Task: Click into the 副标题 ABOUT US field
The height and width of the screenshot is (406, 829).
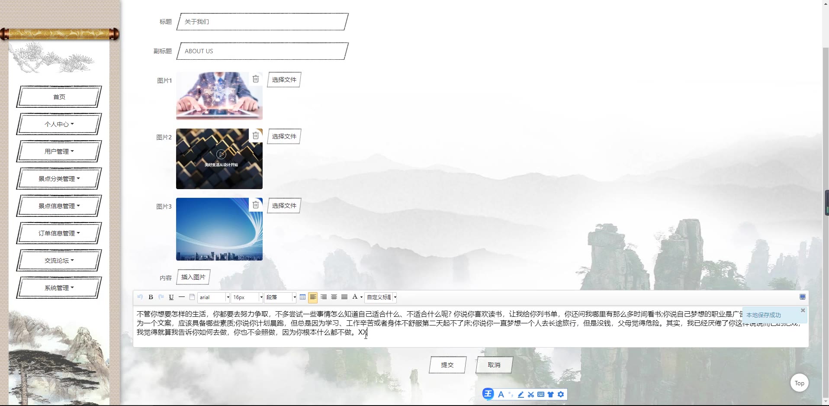Action: point(263,51)
